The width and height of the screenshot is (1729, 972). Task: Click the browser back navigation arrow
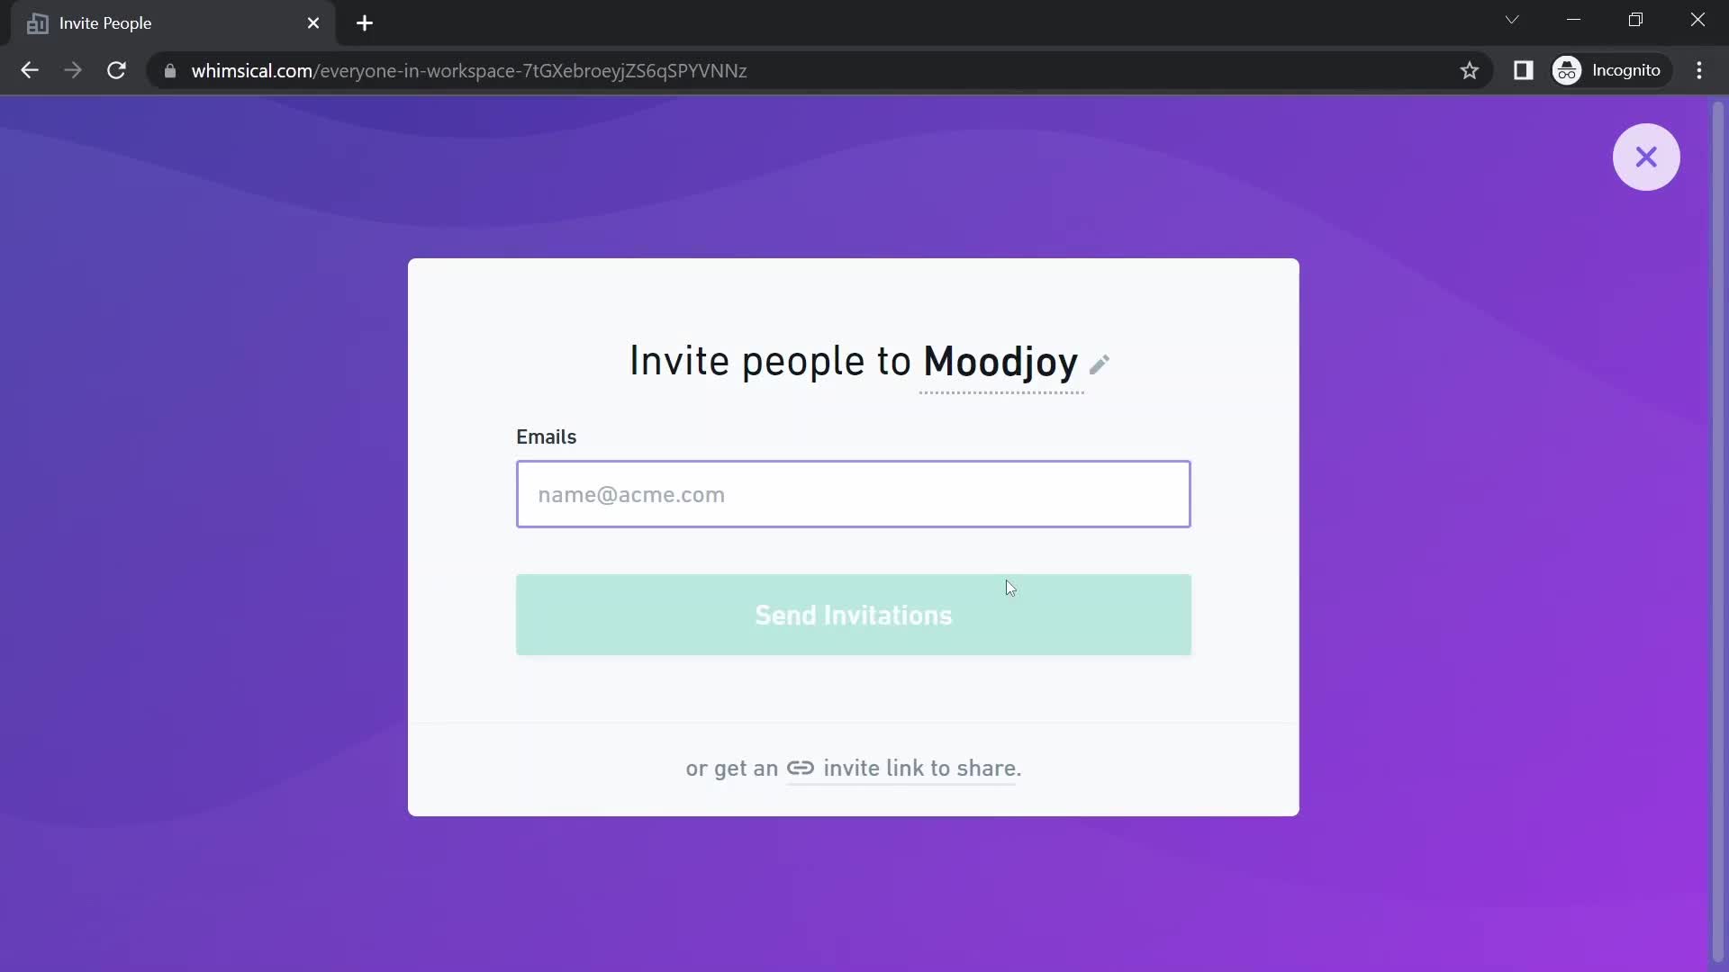click(x=29, y=70)
